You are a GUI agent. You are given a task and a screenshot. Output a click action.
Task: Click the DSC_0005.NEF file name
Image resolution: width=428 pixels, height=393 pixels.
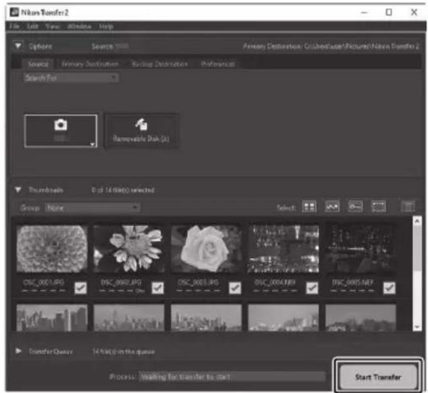(353, 283)
